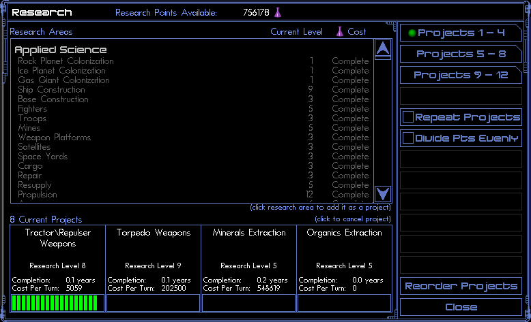The width and height of the screenshot is (531, 322).
Task: Click the empty Organics Extraction progress bar
Action: (x=344, y=303)
